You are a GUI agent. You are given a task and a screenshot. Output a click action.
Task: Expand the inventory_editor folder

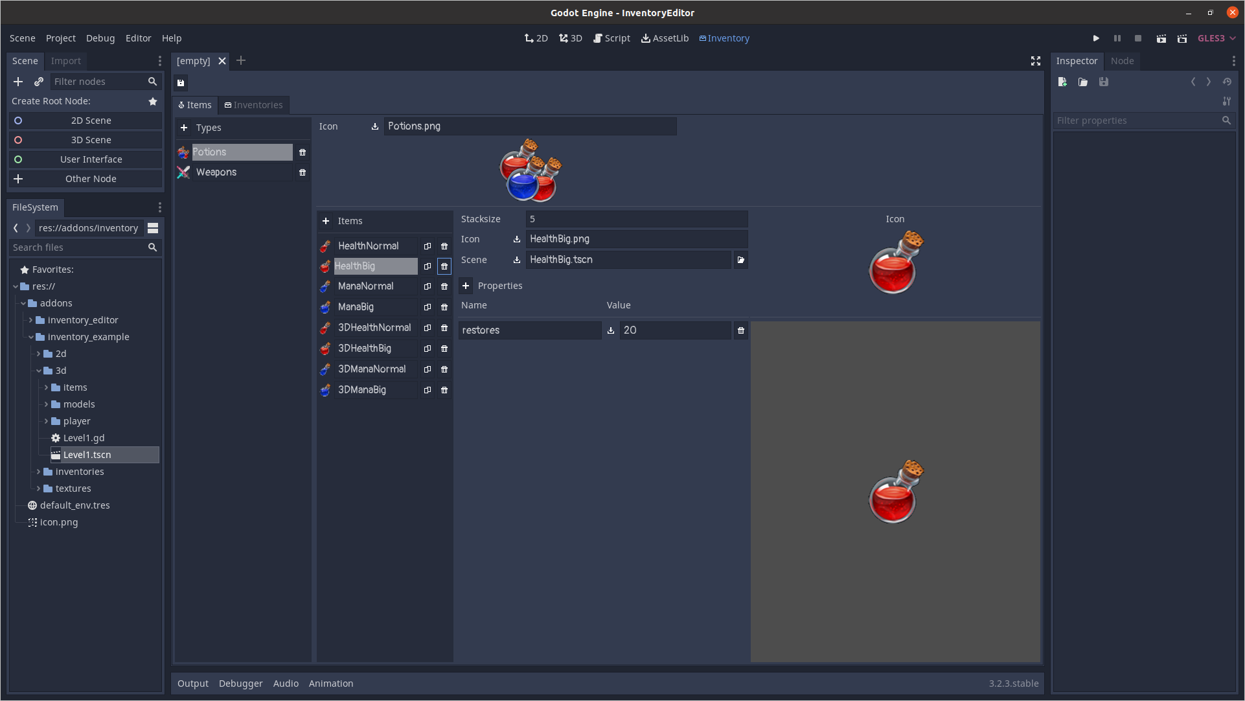coord(30,320)
